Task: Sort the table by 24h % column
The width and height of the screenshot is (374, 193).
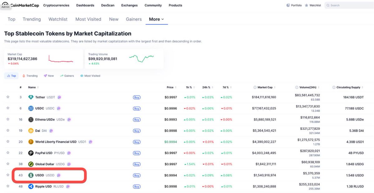Action: pos(207,87)
